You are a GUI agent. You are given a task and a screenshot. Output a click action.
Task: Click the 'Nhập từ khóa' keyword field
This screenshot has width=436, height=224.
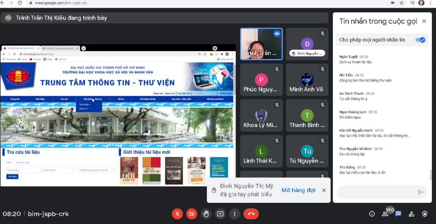tap(58, 170)
